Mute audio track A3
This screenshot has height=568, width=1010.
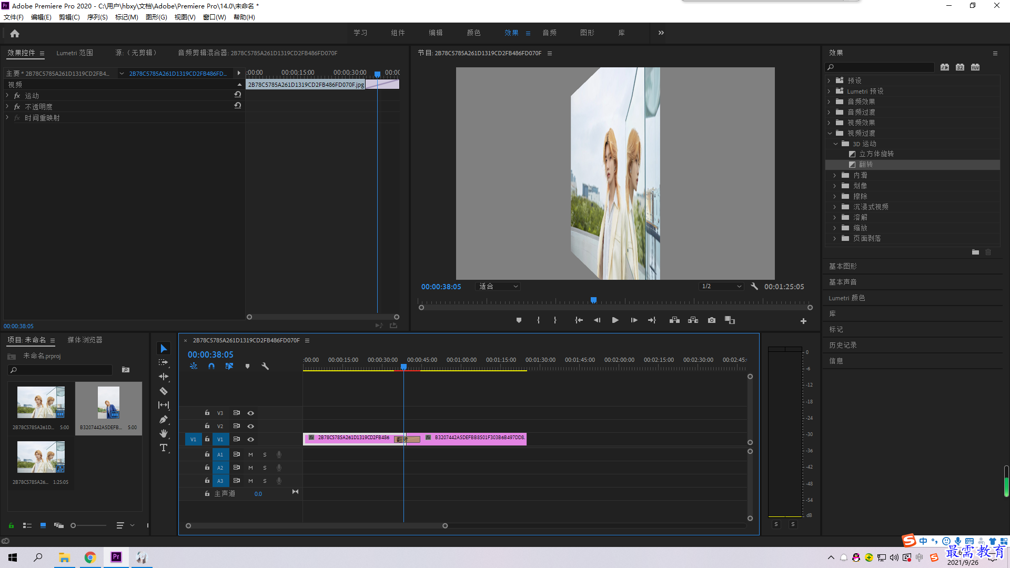click(250, 481)
